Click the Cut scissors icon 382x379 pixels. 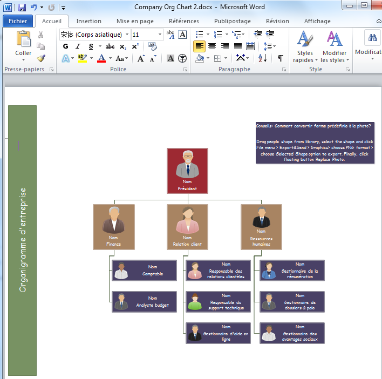pos(40,35)
